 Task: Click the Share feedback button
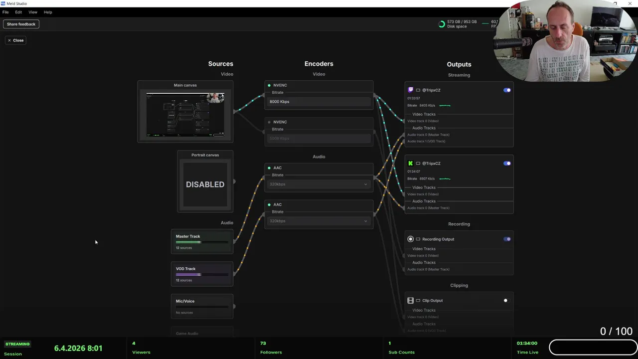(x=21, y=24)
